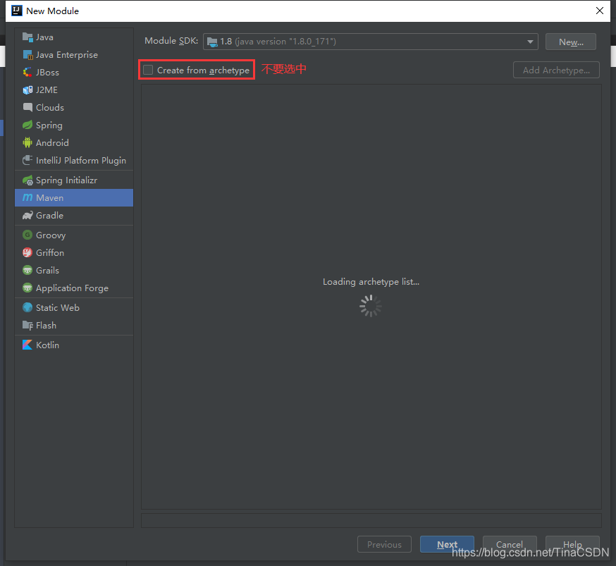
Task: Close the New Module dialog
Action: 600,11
